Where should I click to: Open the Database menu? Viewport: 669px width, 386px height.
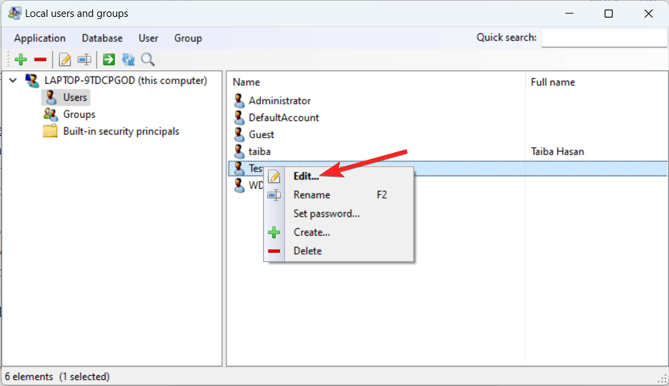click(x=102, y=38)
